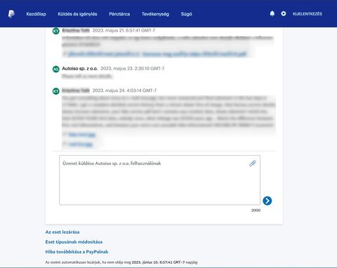Open the Pénztárca menu item
Viewport: 337px width, 268px height.
coord(119,14)
